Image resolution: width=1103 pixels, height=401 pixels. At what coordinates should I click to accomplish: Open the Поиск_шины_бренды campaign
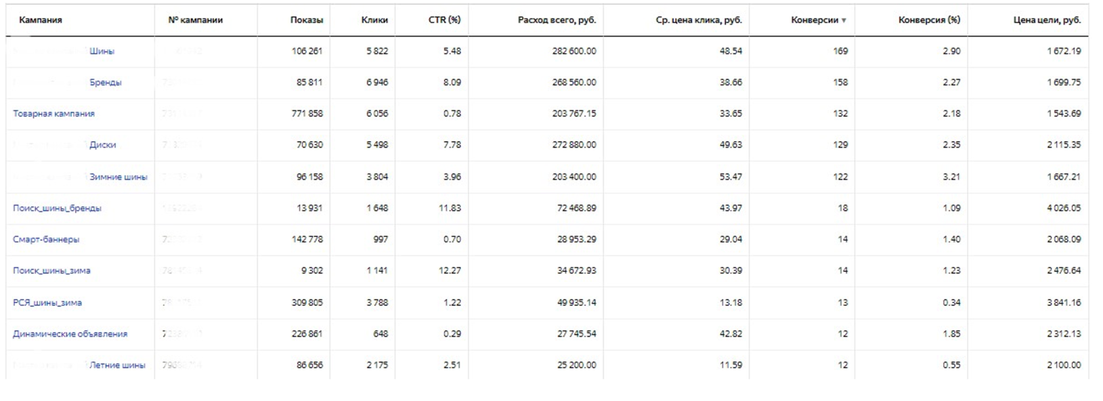(57, 208)
